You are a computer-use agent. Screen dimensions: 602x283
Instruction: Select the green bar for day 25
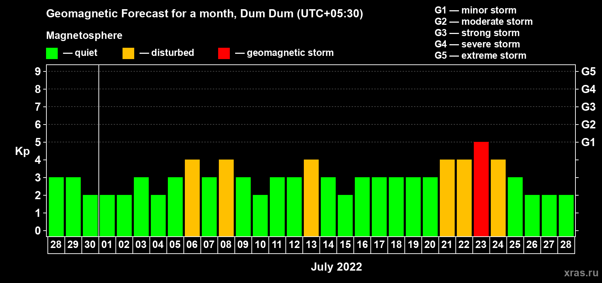click(x=515, y=207)
